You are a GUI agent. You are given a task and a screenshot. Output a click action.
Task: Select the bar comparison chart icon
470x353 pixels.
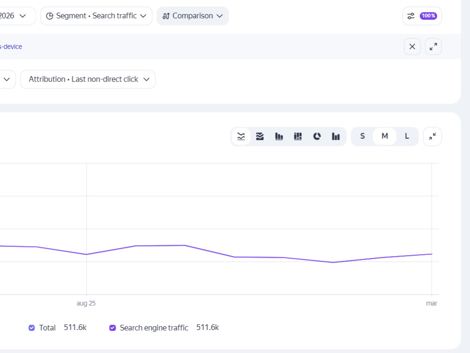point(336,136)
